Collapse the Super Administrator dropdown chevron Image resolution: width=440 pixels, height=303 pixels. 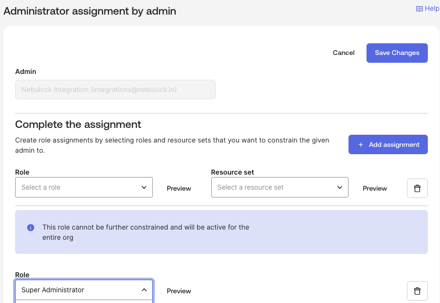tap(144, 290)
